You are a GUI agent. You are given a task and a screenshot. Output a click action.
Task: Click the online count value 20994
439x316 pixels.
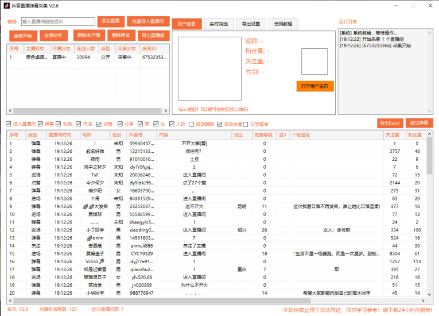pos(83,57)
